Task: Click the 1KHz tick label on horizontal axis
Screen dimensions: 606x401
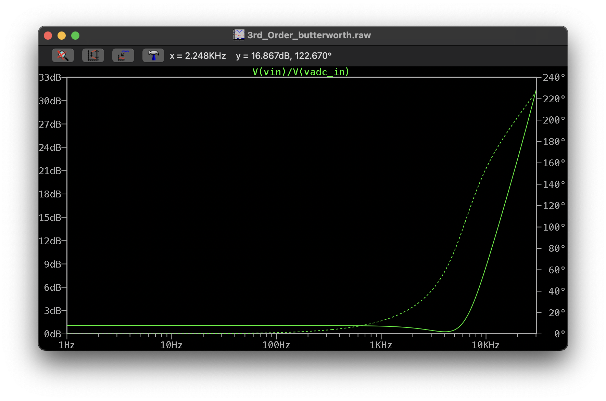Action: 381,345
